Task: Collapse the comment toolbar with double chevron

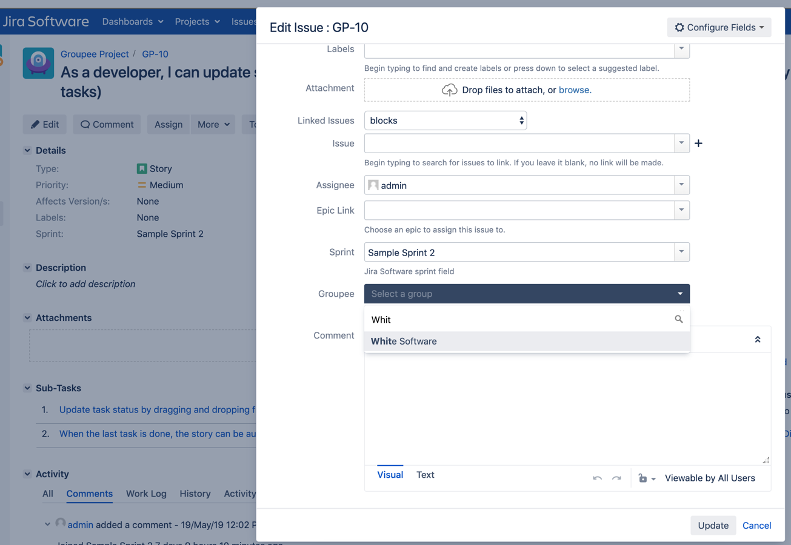Action: pyautogui.click(x=758, y=340)
